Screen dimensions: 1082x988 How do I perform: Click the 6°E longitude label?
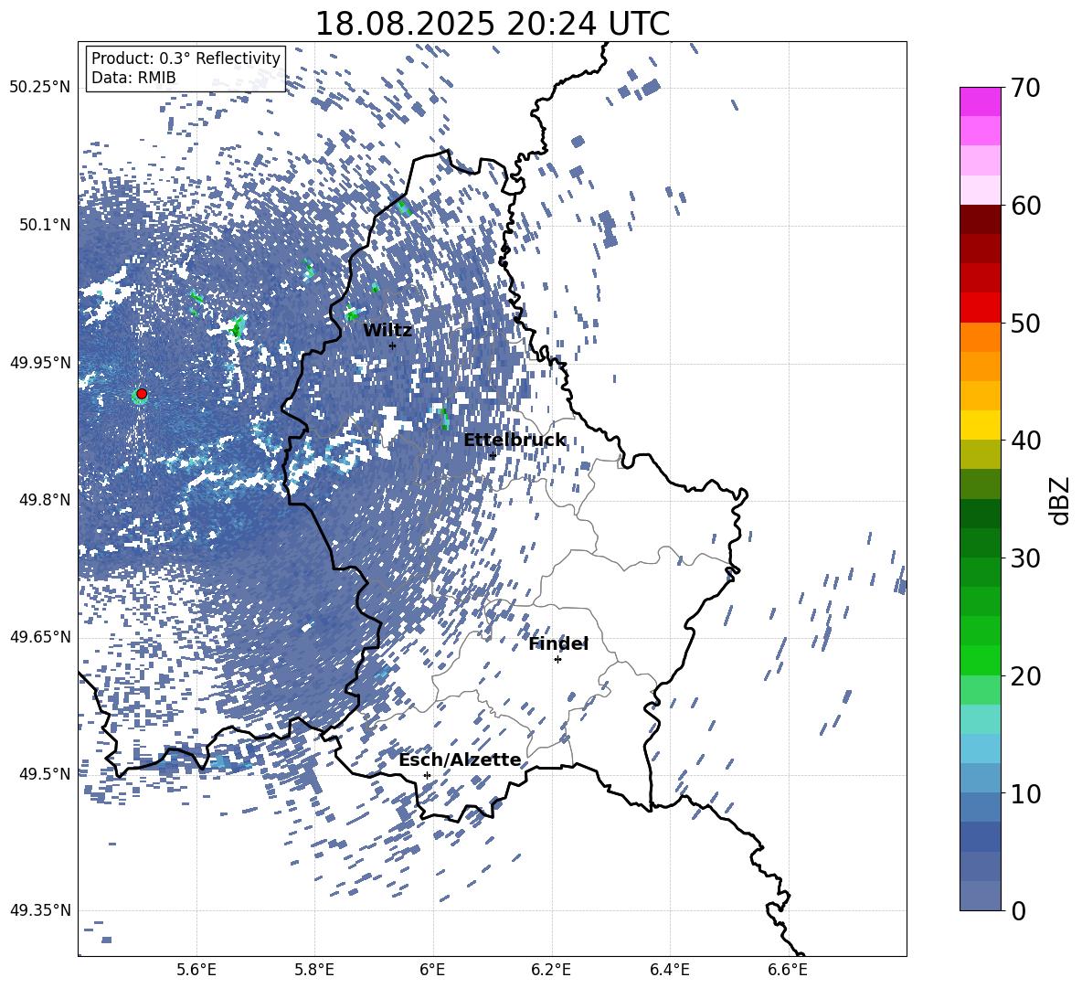pyautogui.click(x=432, y=970)
